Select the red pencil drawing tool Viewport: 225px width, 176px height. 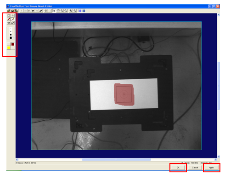[x=9, y=19]
